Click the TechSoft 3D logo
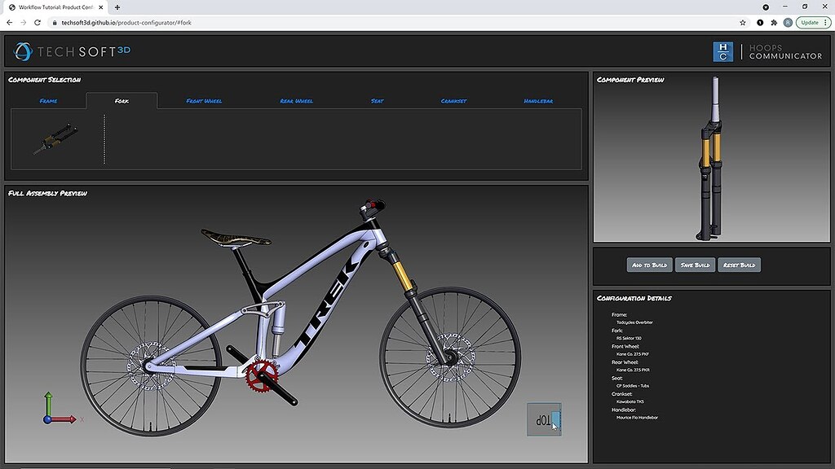The height and width of the screenshot is (469, 835). tap(71, 50)
